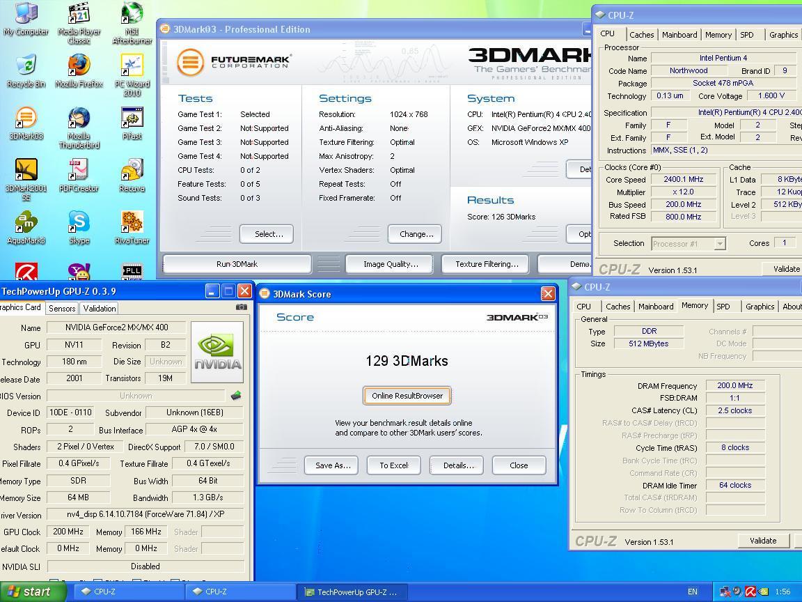802x602 pixels.
Task: Switch to TechPowerUp GPU-Z taskbar item
Action: [352, 592]
